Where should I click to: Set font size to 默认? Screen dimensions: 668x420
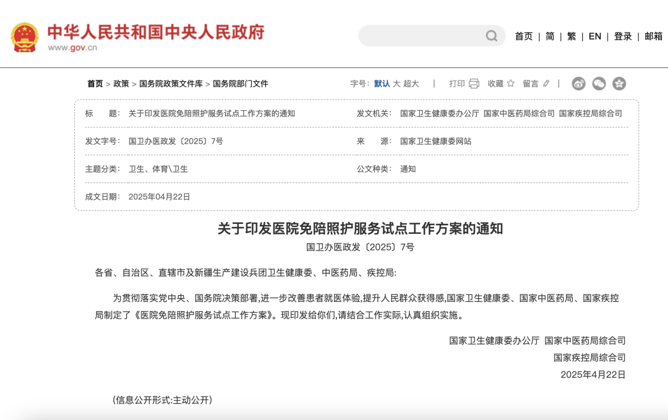tap(382, 84)
